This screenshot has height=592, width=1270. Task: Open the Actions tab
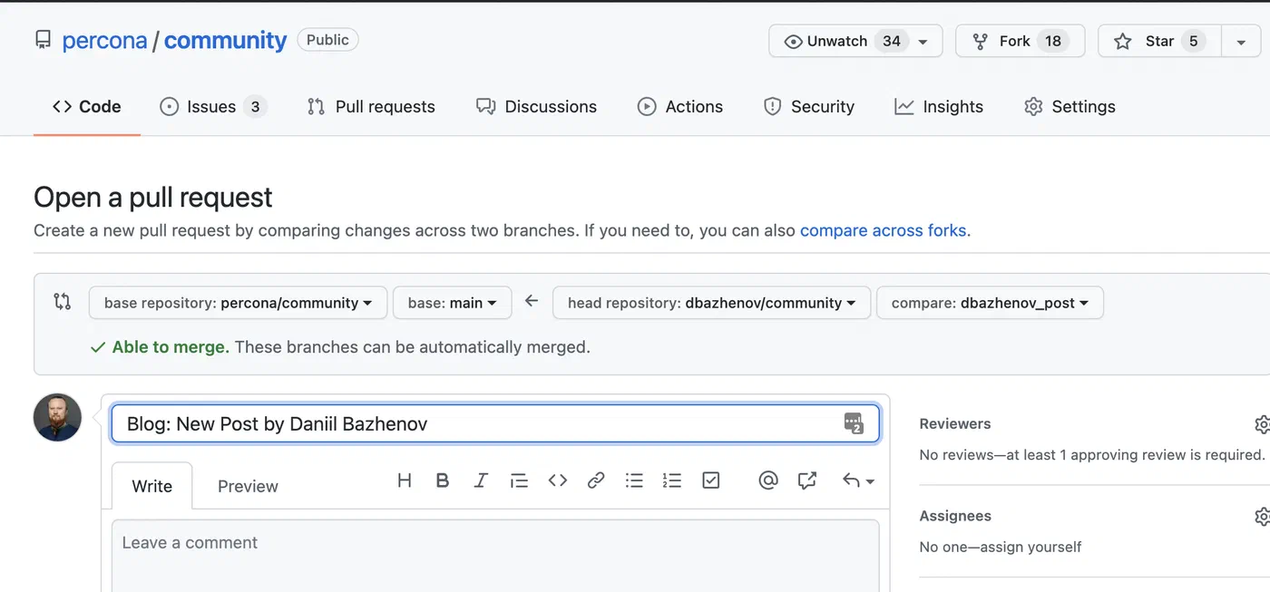tap(680, 107)
